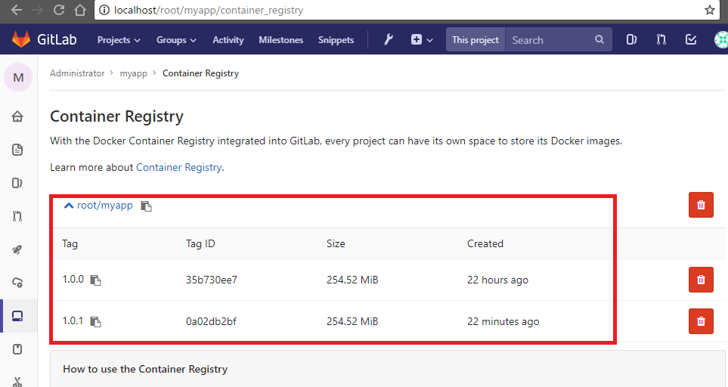The width and height of the screenshot is (728, 387).
Task: Copy tag 1.0.1 clipboard icon
Action: (x=96, y=321)
